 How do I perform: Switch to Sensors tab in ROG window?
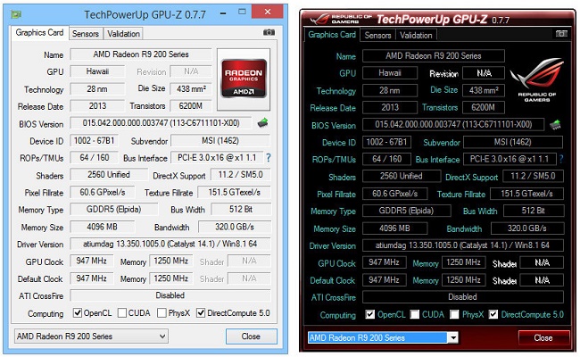click(377, 35)
